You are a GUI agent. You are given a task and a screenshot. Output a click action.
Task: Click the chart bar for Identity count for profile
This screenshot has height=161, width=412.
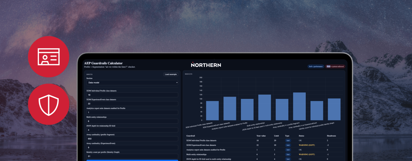pyautogui.click(x=334, y=110)
